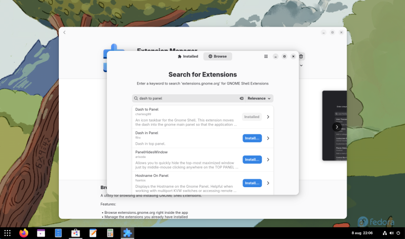Viewport: 405px width, 239px height.
Task: Switch to the Browse tab
Action: pos(217,56)
